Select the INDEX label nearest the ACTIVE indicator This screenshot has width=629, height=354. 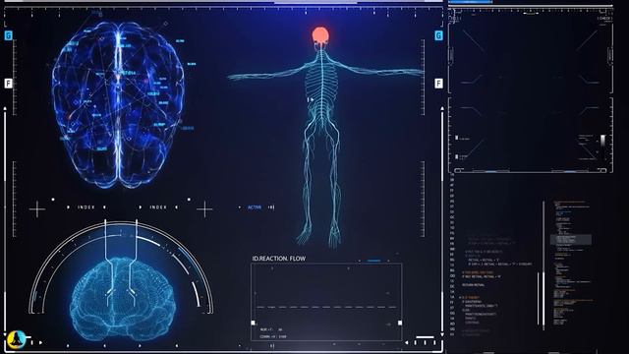(158, 207)
